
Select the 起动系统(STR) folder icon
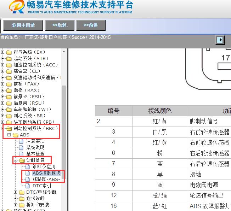coord(9,59)
